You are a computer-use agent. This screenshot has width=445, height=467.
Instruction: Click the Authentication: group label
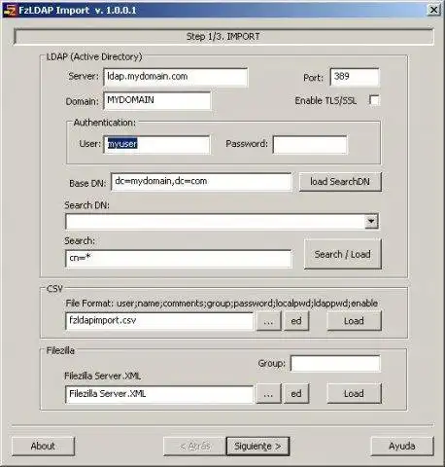click(x=105, y=123)
